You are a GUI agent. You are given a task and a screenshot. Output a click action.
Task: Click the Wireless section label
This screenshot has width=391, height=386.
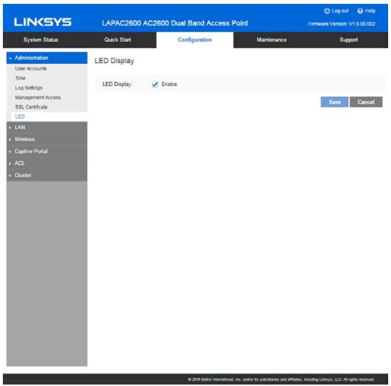(x=25, y=139)
